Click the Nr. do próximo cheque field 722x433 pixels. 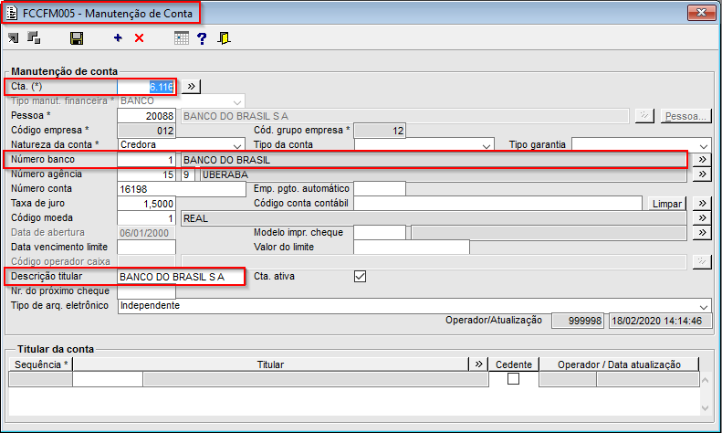(146, 291)
